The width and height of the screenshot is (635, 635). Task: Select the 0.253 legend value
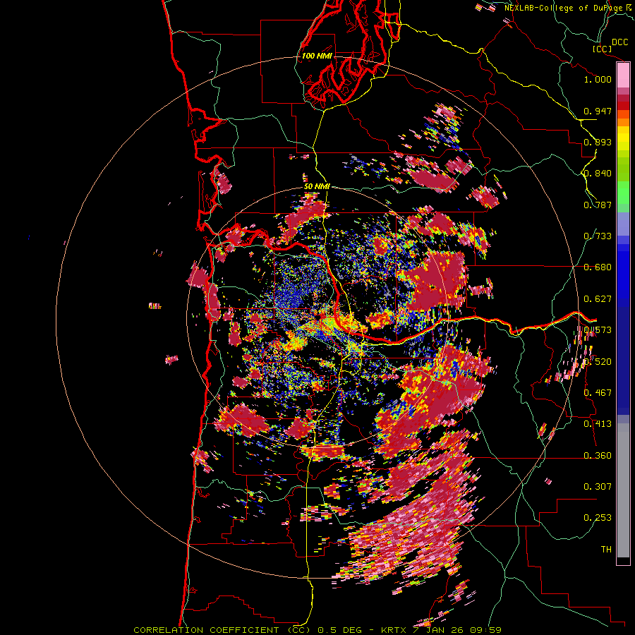(598, 518)
